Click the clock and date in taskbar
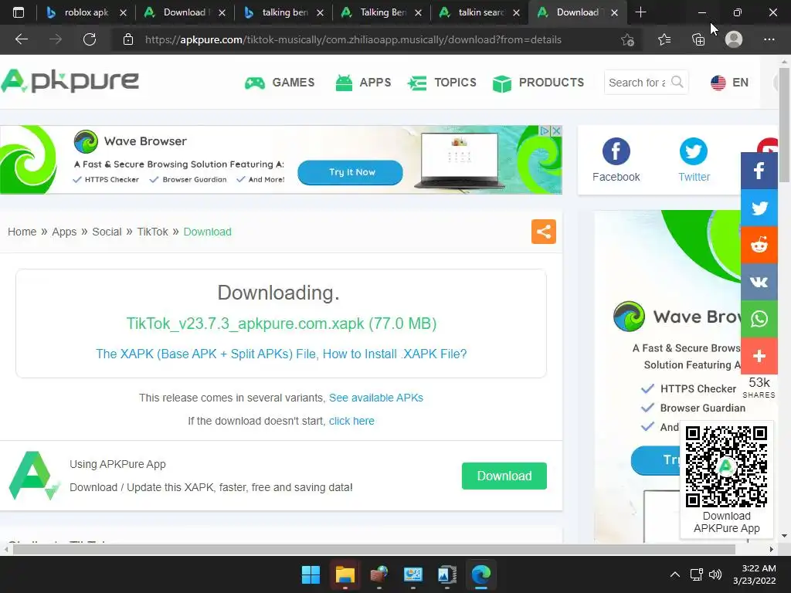Image resolution: width=791 pixels, height=593 pixels. (x=755, y=574)
